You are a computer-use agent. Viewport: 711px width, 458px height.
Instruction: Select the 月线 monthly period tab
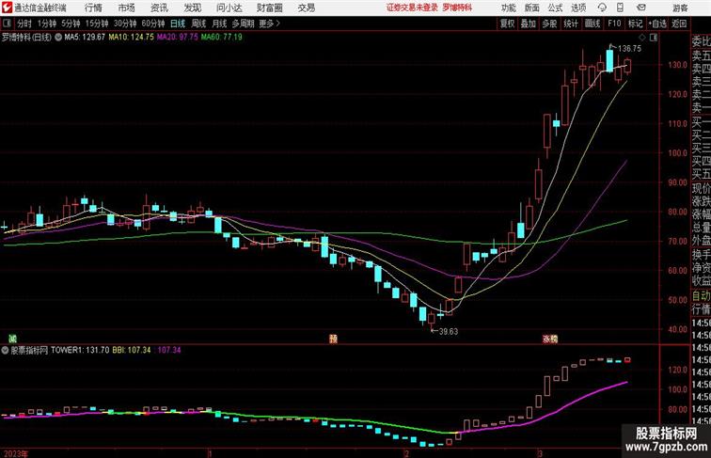(x=219, y=24)
